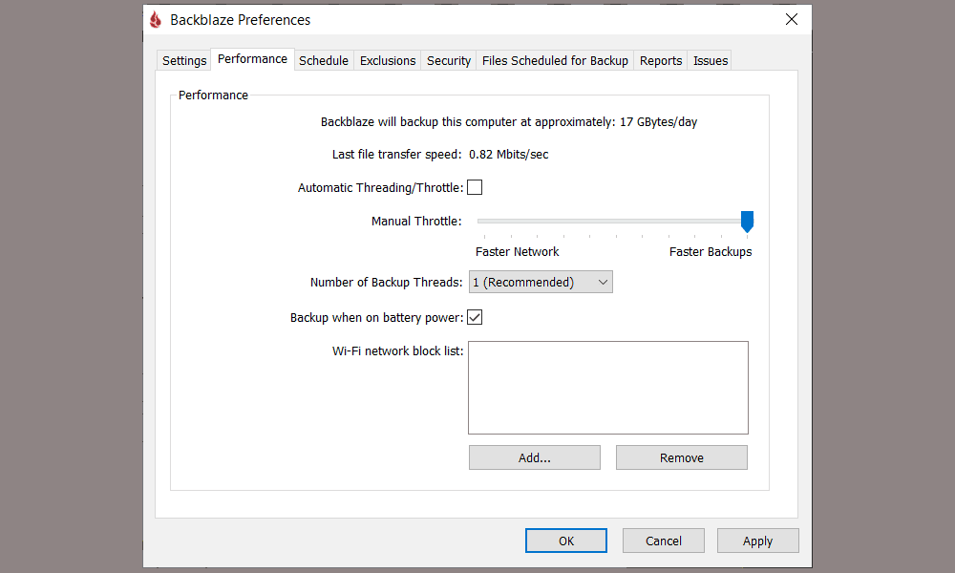View the Files Scheduled for Backup tab
955x573 pixels.
tap(555, 60)
